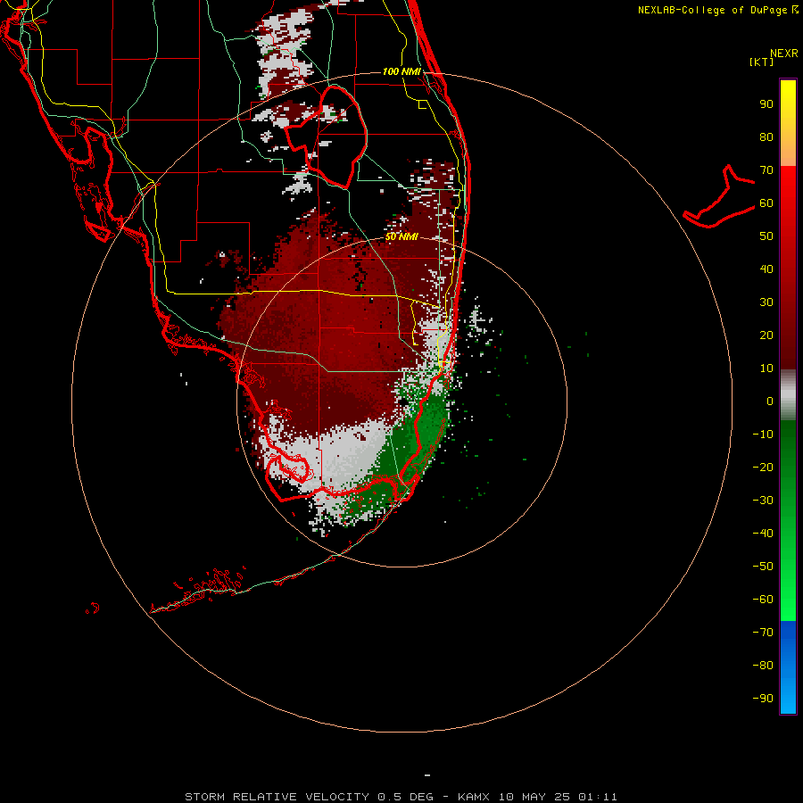803x803 pixels.
Task: Click the 70 value on velocity scale
Action: pos(766,170)
